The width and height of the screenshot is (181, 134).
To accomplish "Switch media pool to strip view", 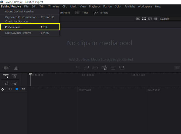I will pos(150,19).
